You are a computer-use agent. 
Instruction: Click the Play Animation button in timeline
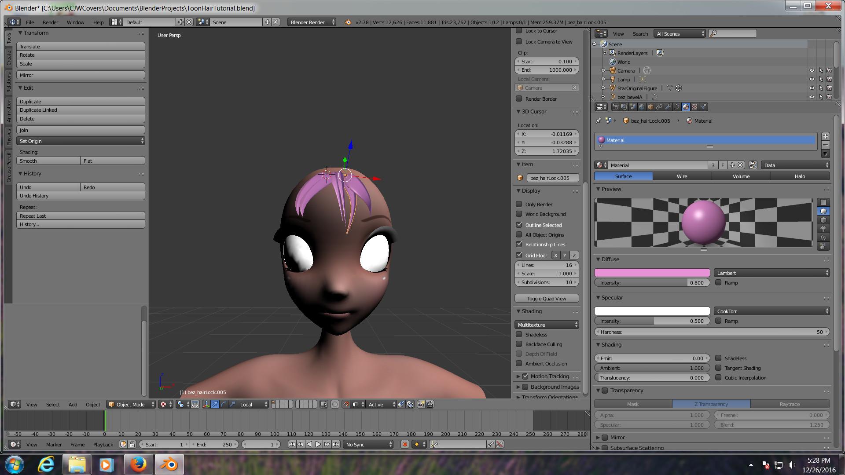point(318,444)
